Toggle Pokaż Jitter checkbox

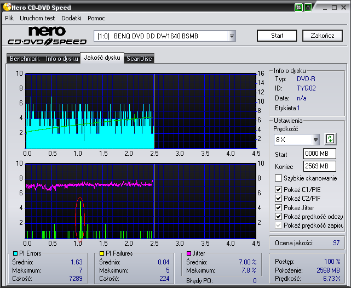pyautogui.click(x=278, y=207)
